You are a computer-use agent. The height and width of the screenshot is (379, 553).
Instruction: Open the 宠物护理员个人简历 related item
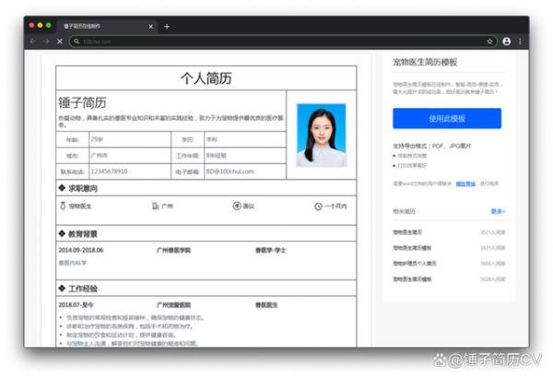coord(415,263)
